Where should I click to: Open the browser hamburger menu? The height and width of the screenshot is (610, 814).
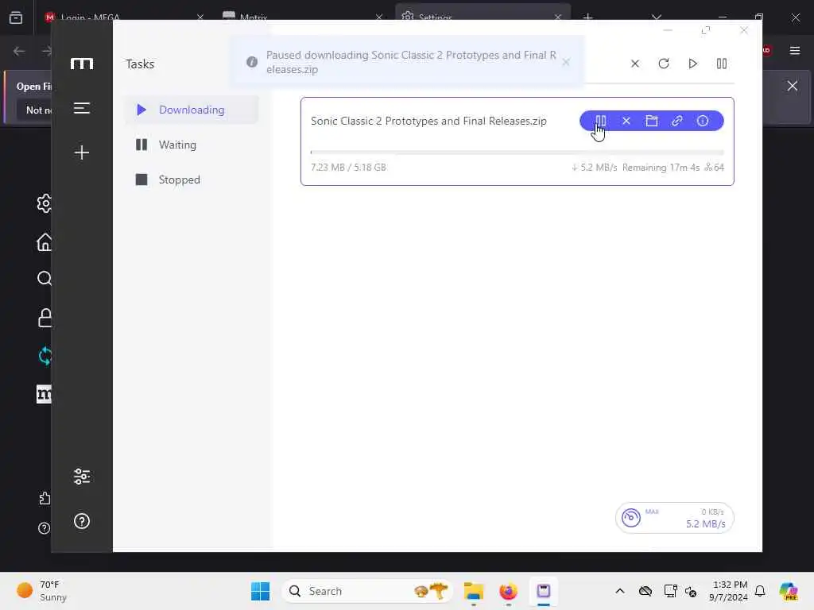click(795, 50)
